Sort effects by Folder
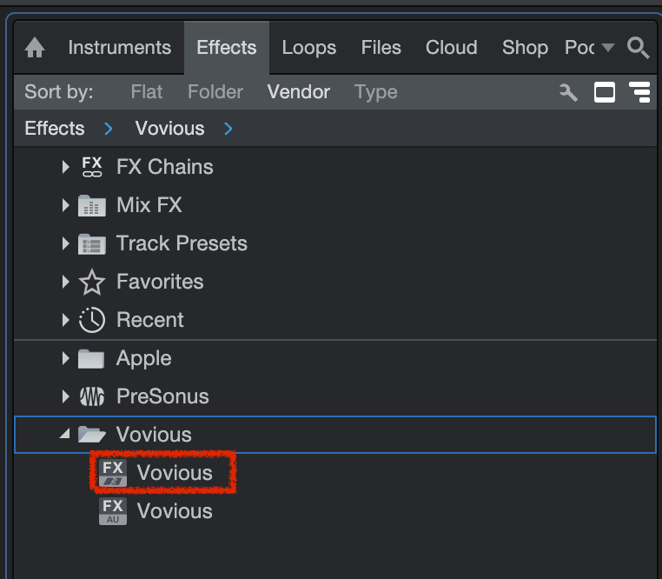662x579 pixels. (x=215, y=92)
